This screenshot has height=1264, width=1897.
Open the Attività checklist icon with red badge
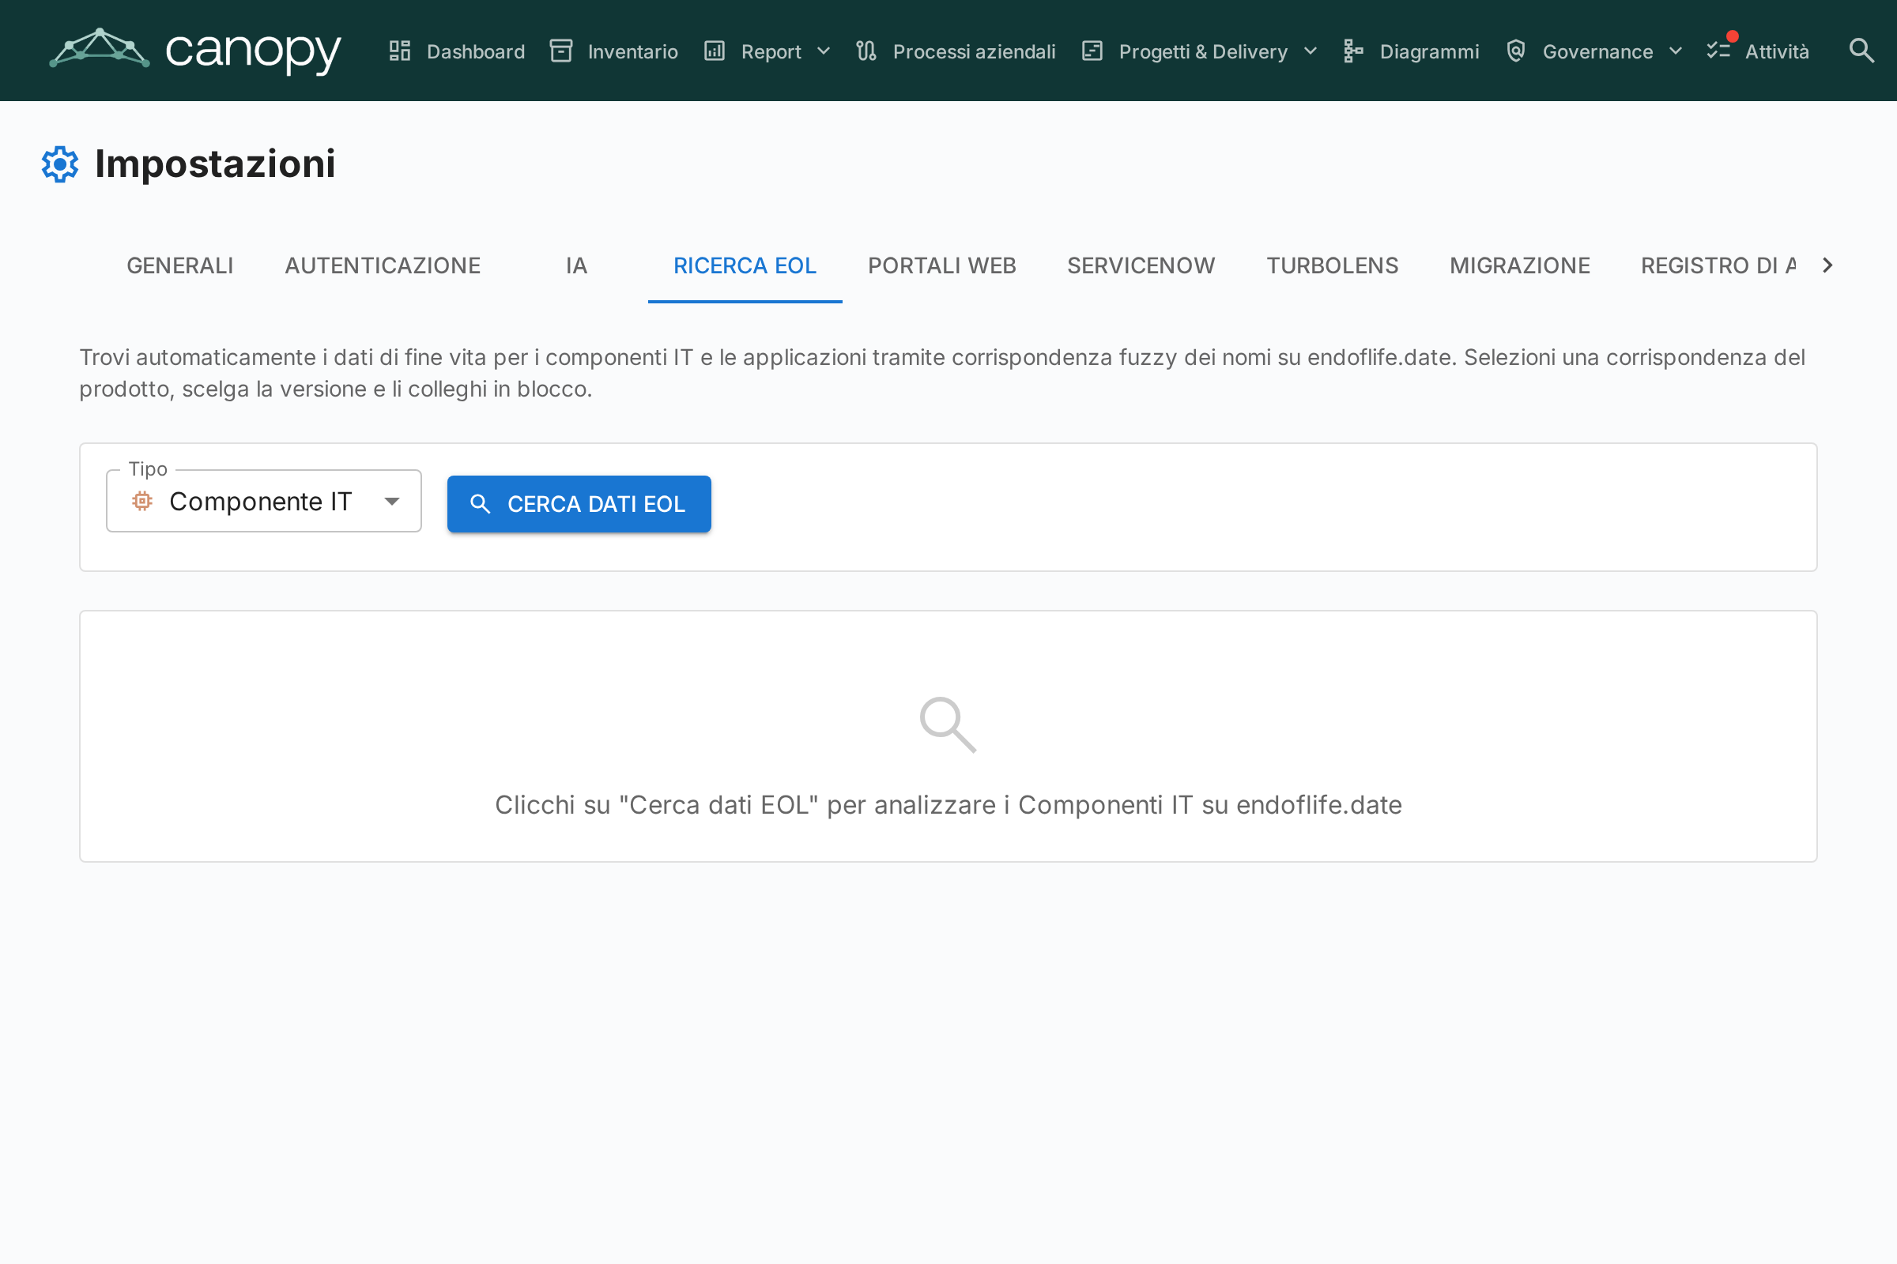[1720, 48]
